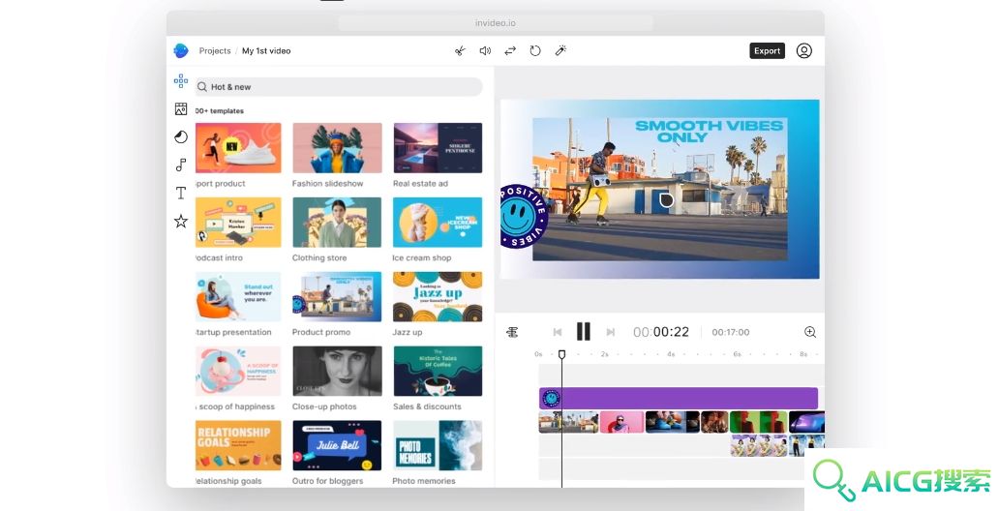Viewport: 998px width, 511px height.
Task: Select the Sport product template
Action: click(238, 148)
